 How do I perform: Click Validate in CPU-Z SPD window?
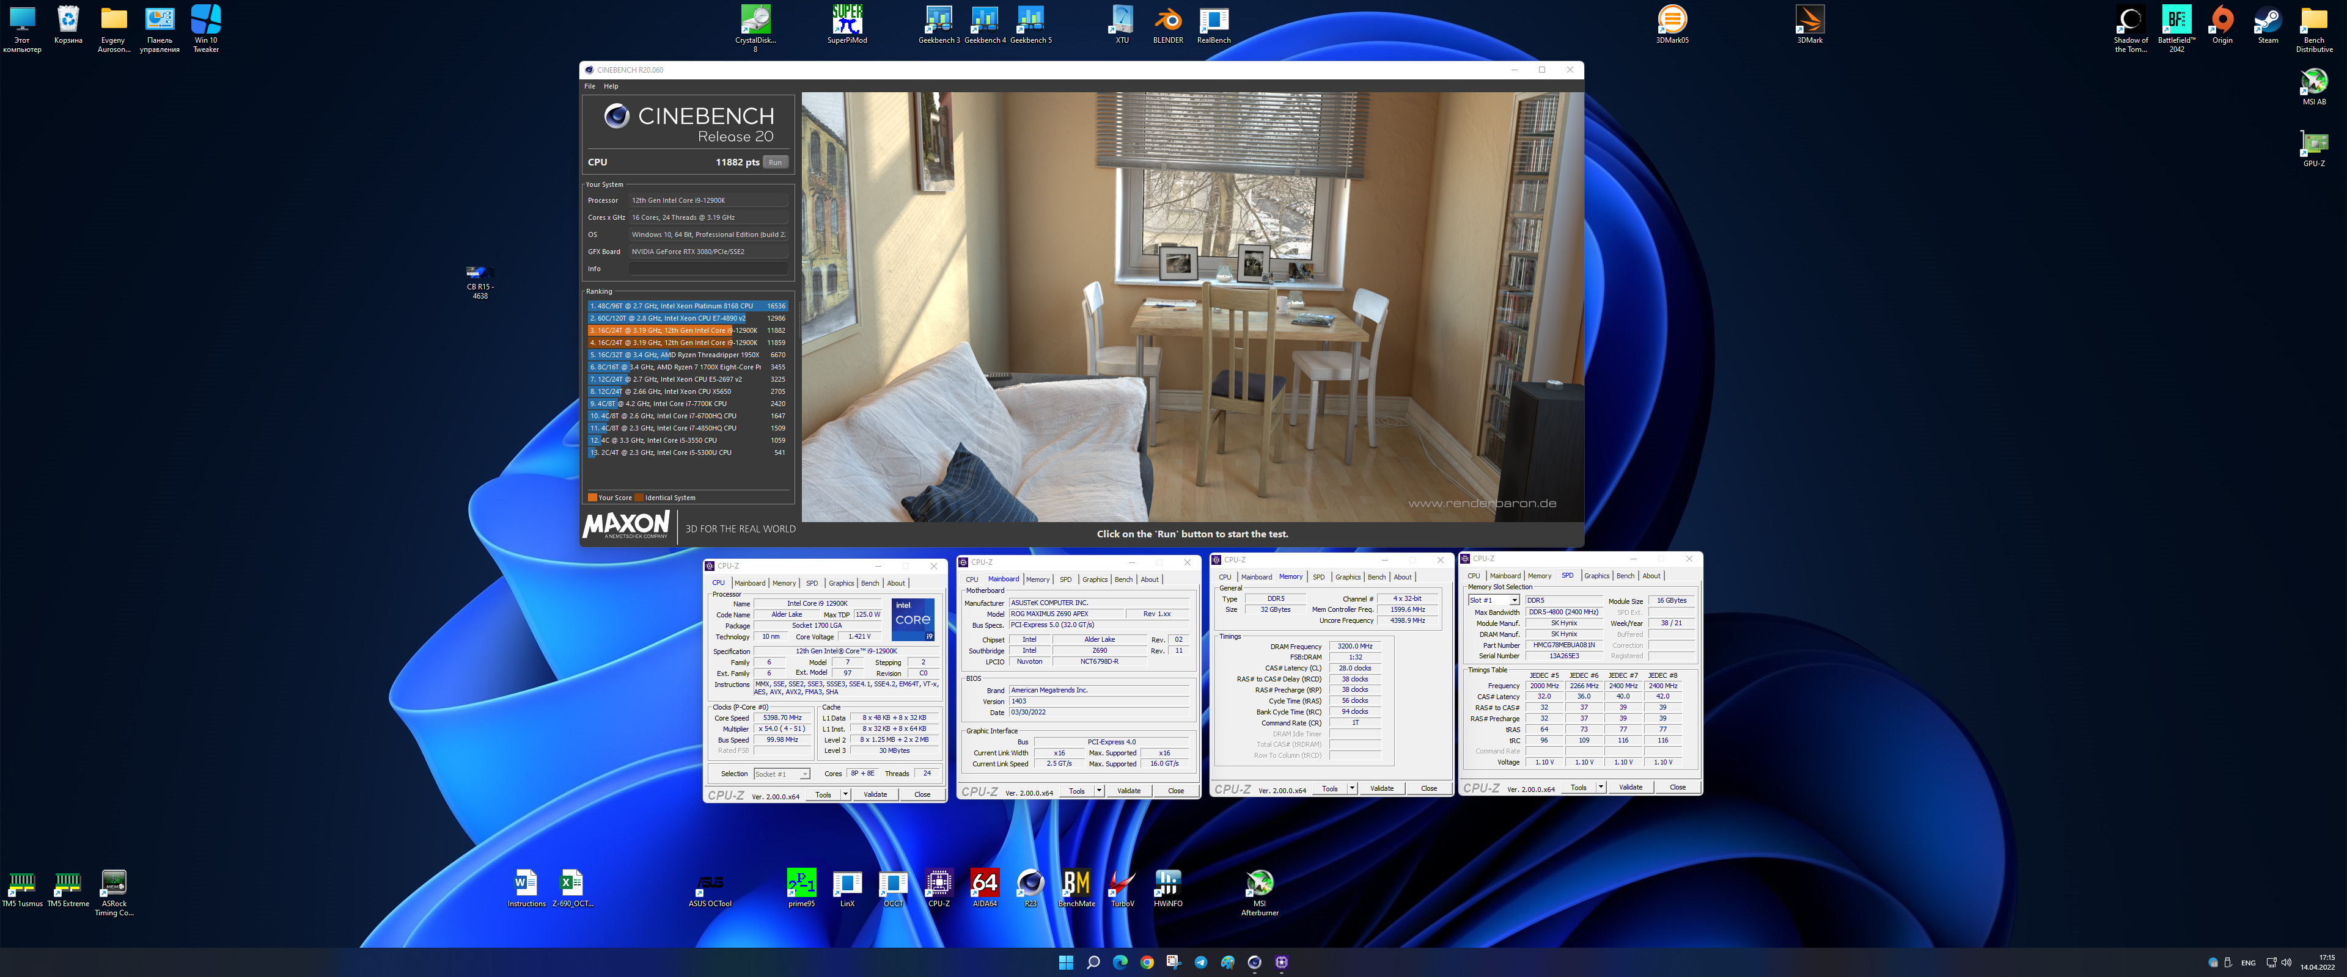tap(1630, 786)
